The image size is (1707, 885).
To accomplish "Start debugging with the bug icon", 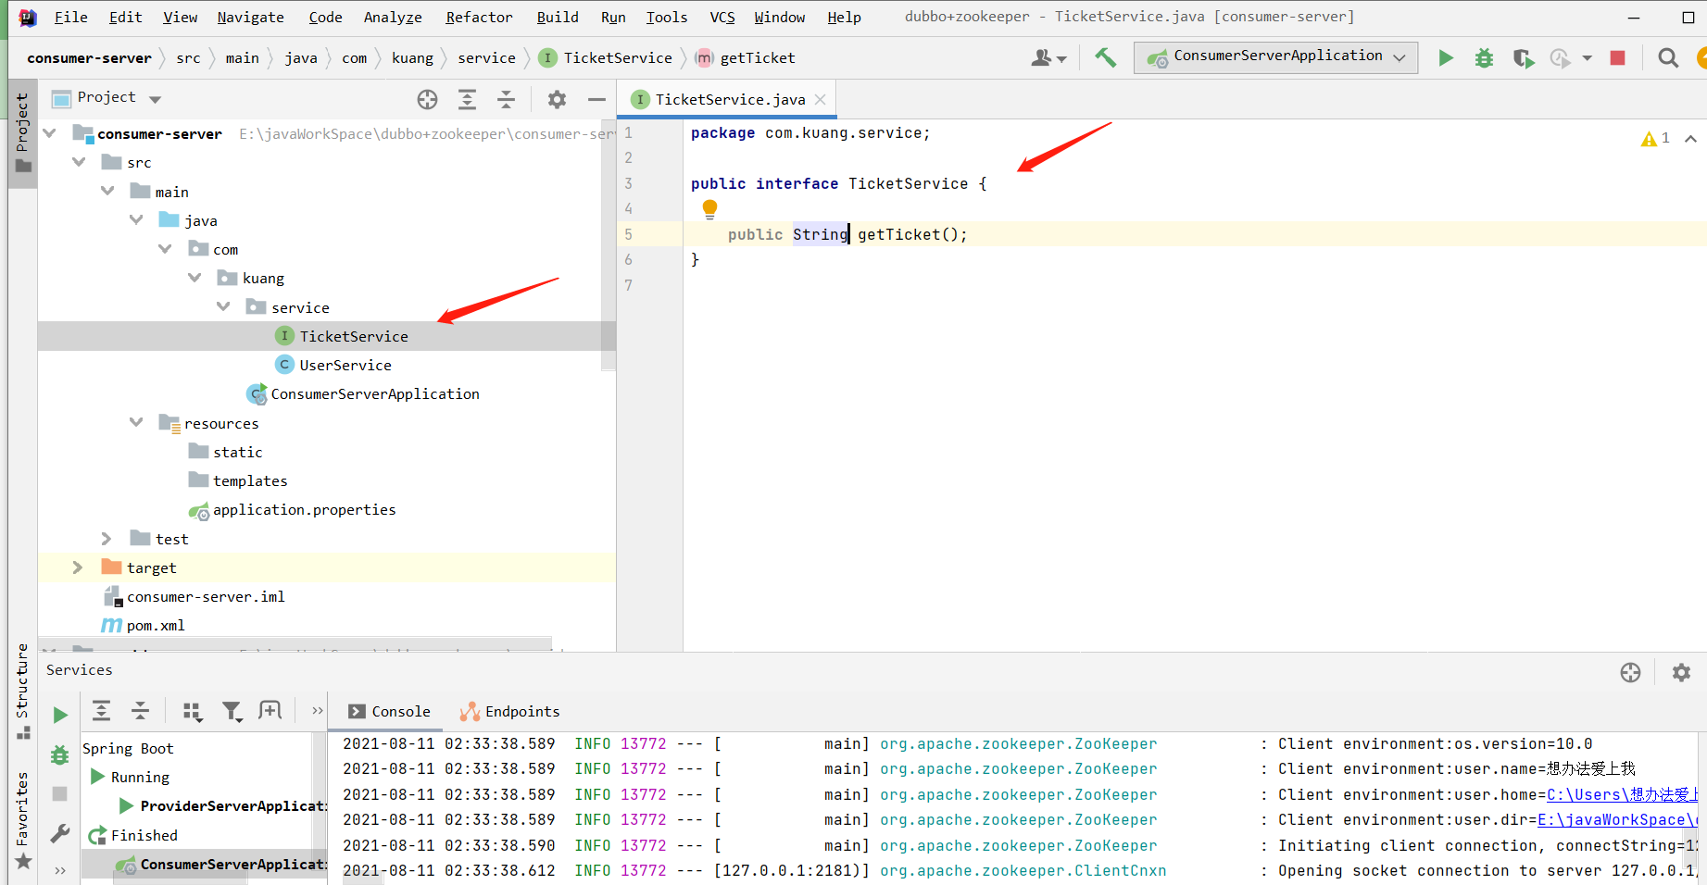I will tap(1484, 58).
